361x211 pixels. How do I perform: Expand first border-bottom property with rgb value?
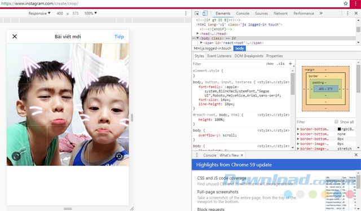click(298, 129)
